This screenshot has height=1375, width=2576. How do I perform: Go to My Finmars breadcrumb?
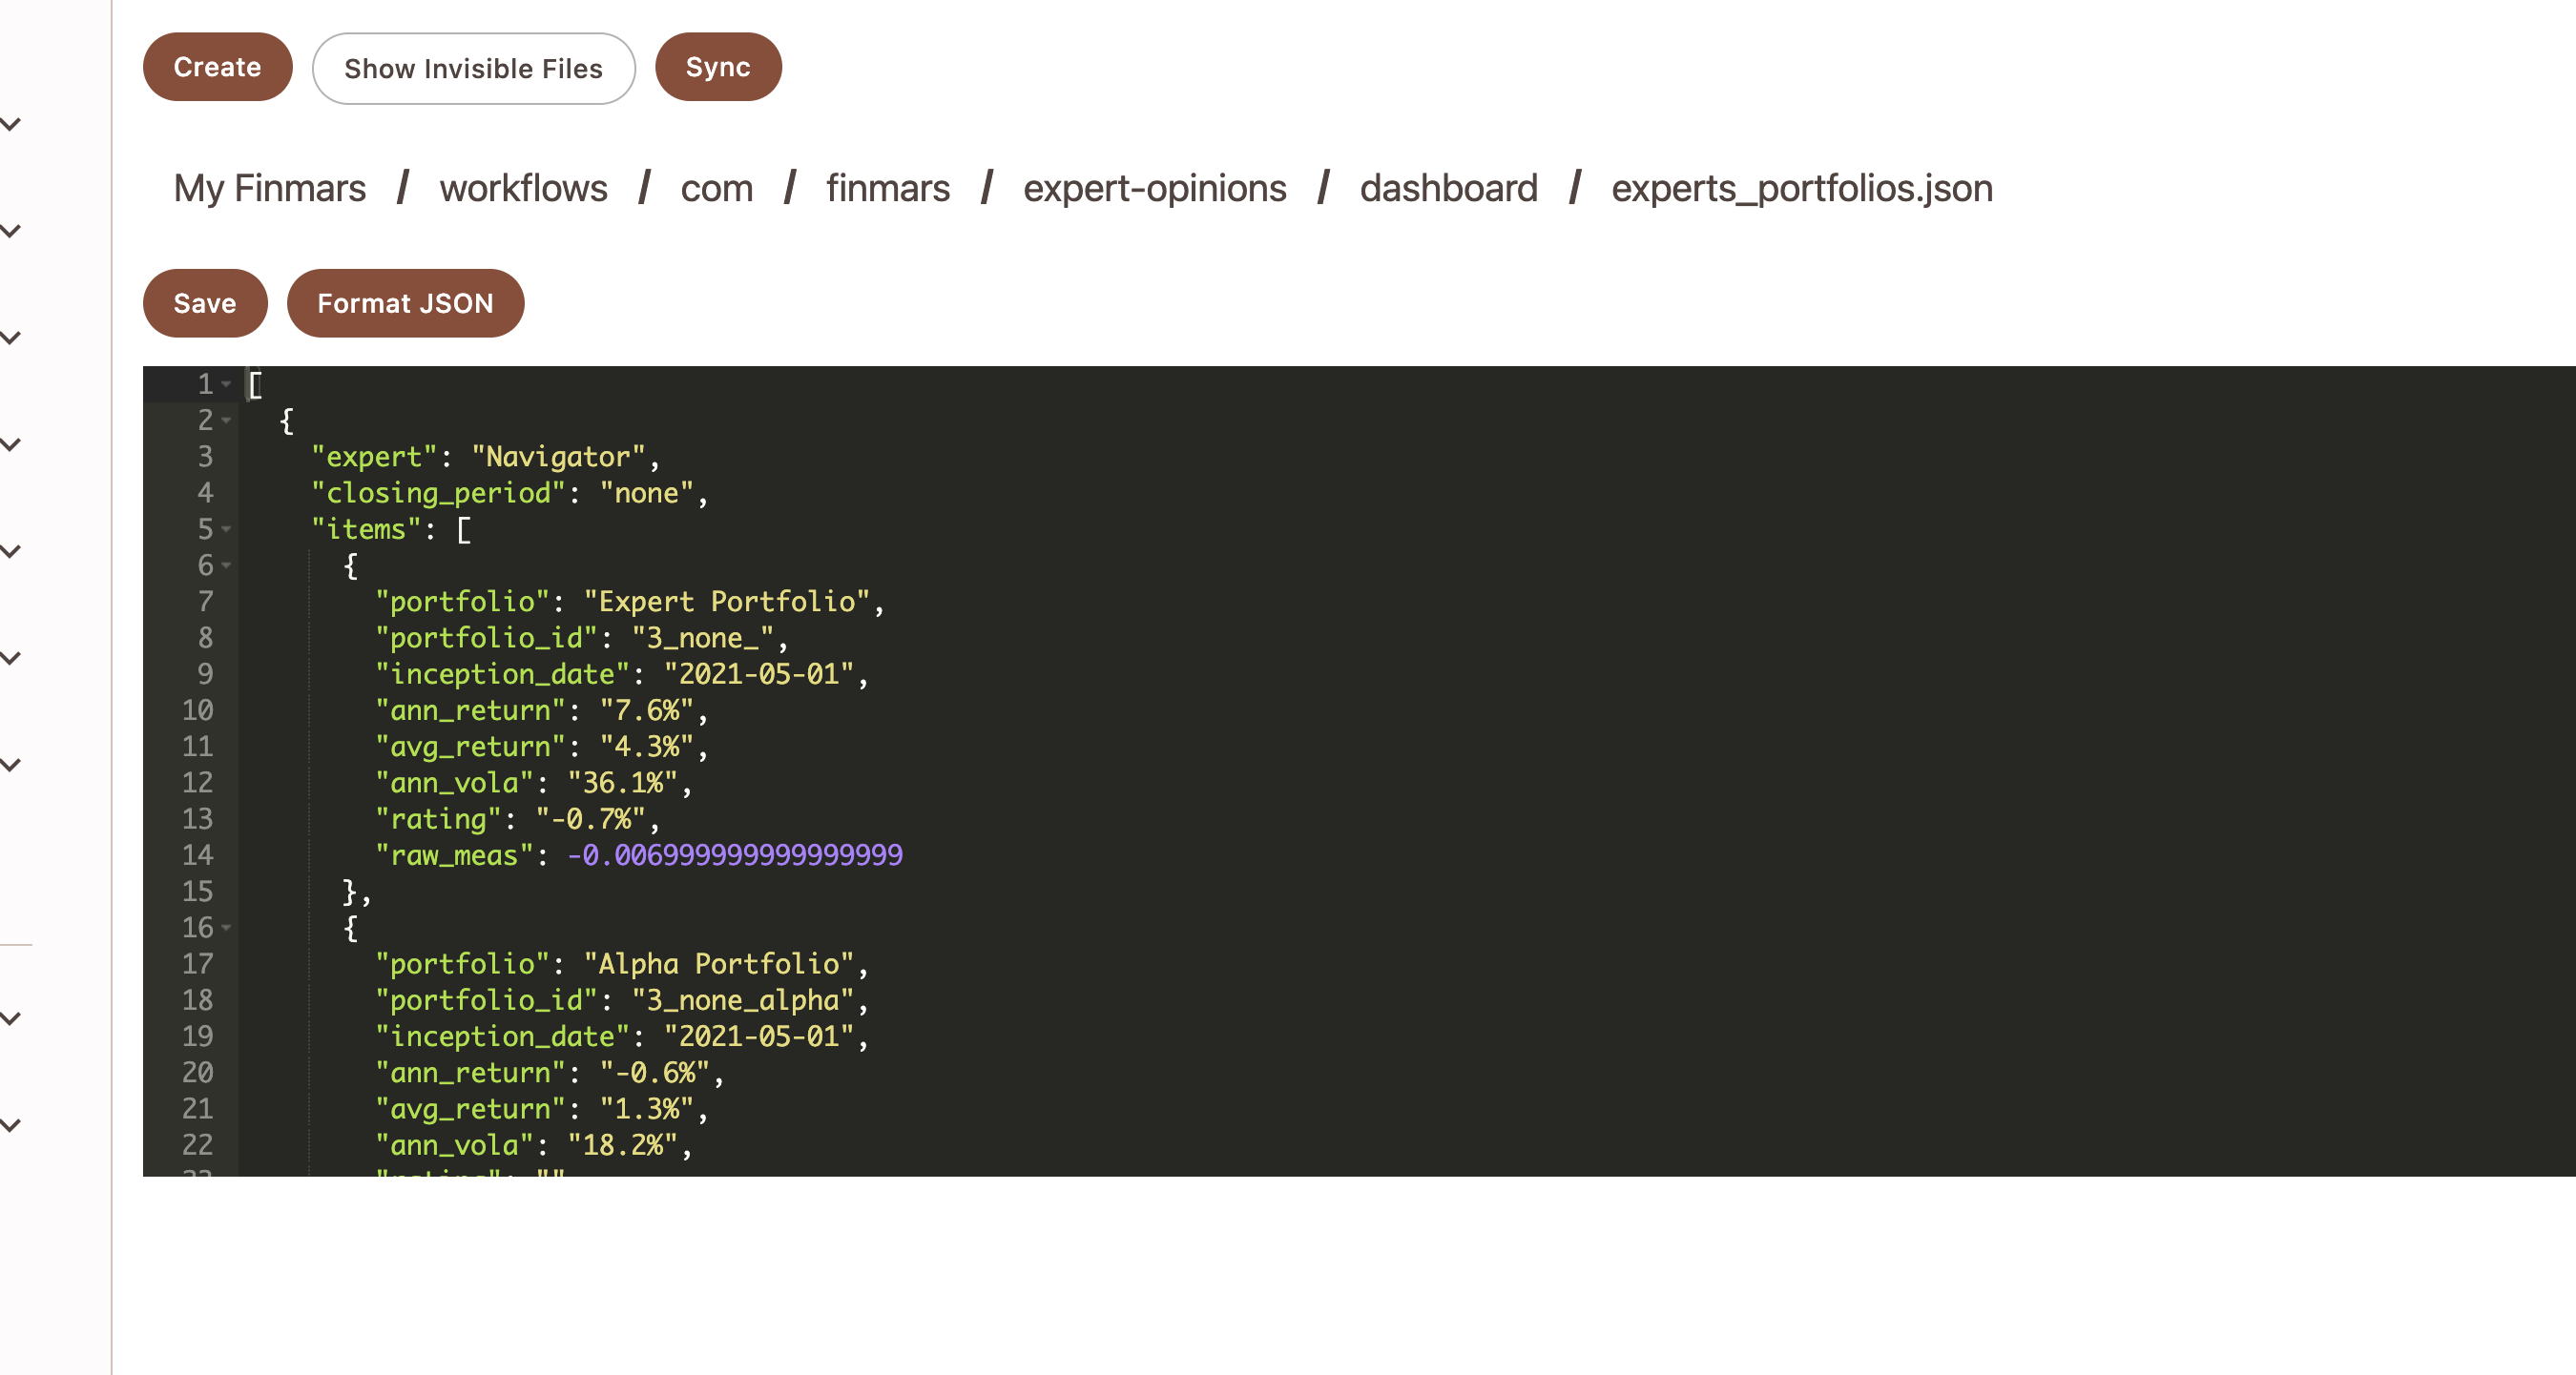point(270,188)
